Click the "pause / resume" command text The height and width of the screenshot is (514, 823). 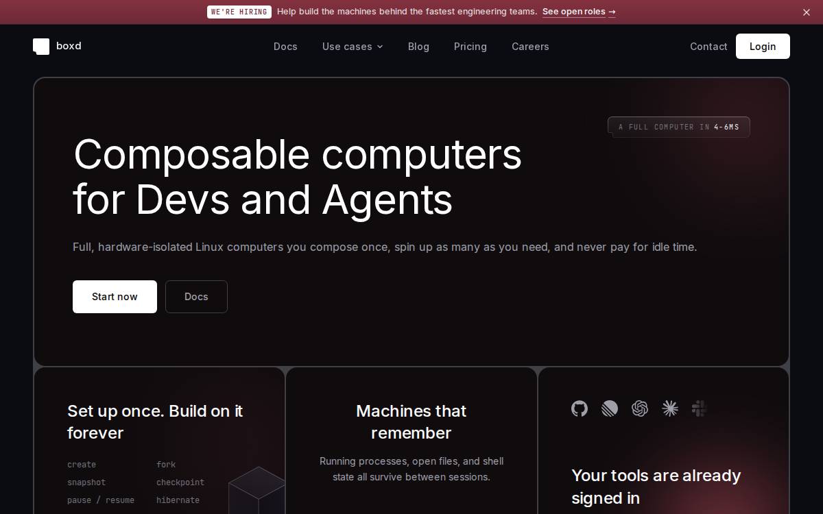click(101, 500)
